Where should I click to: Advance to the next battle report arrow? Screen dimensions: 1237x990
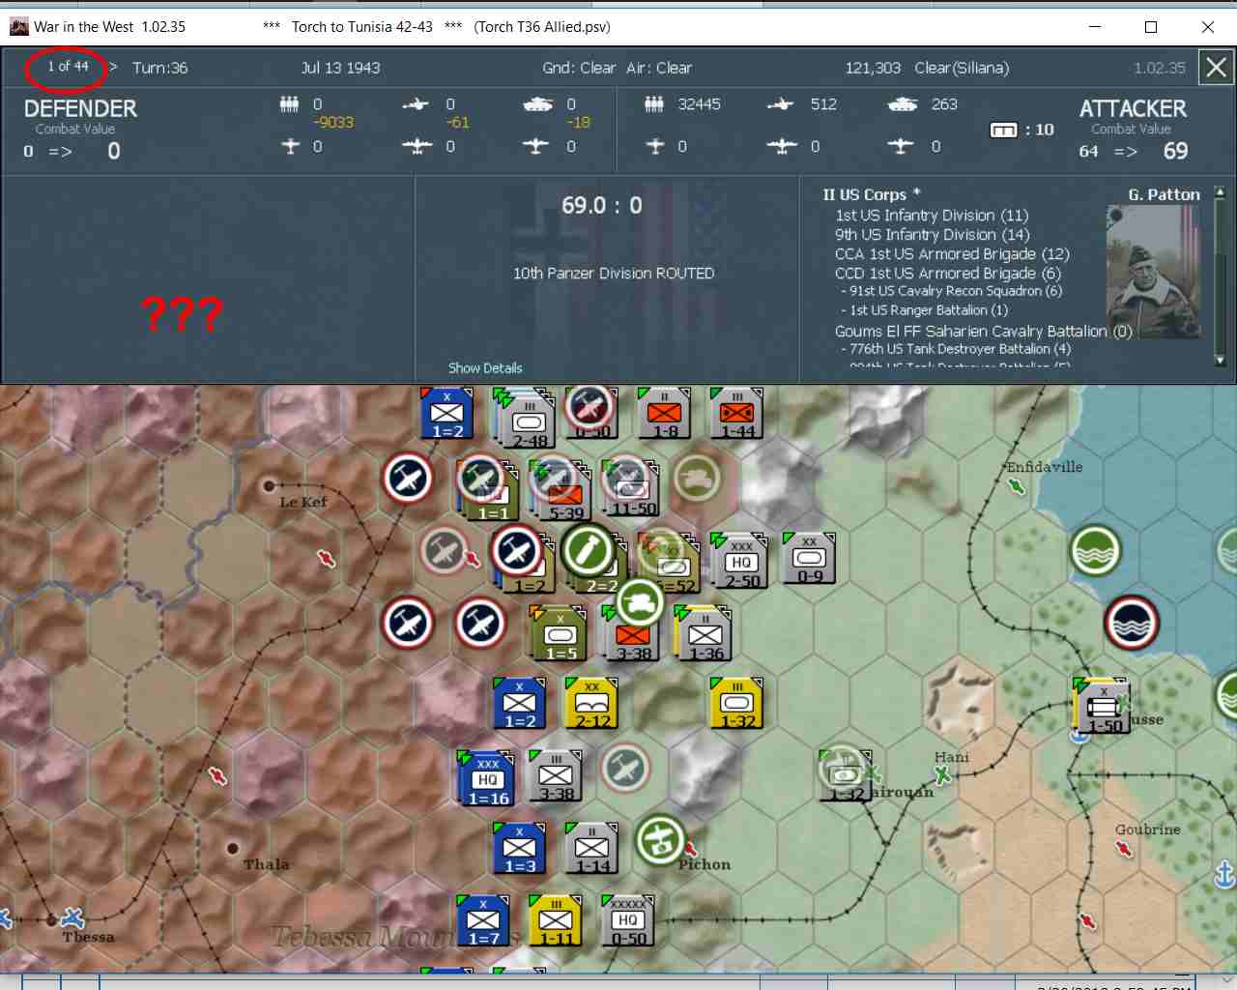click(113, 67)
